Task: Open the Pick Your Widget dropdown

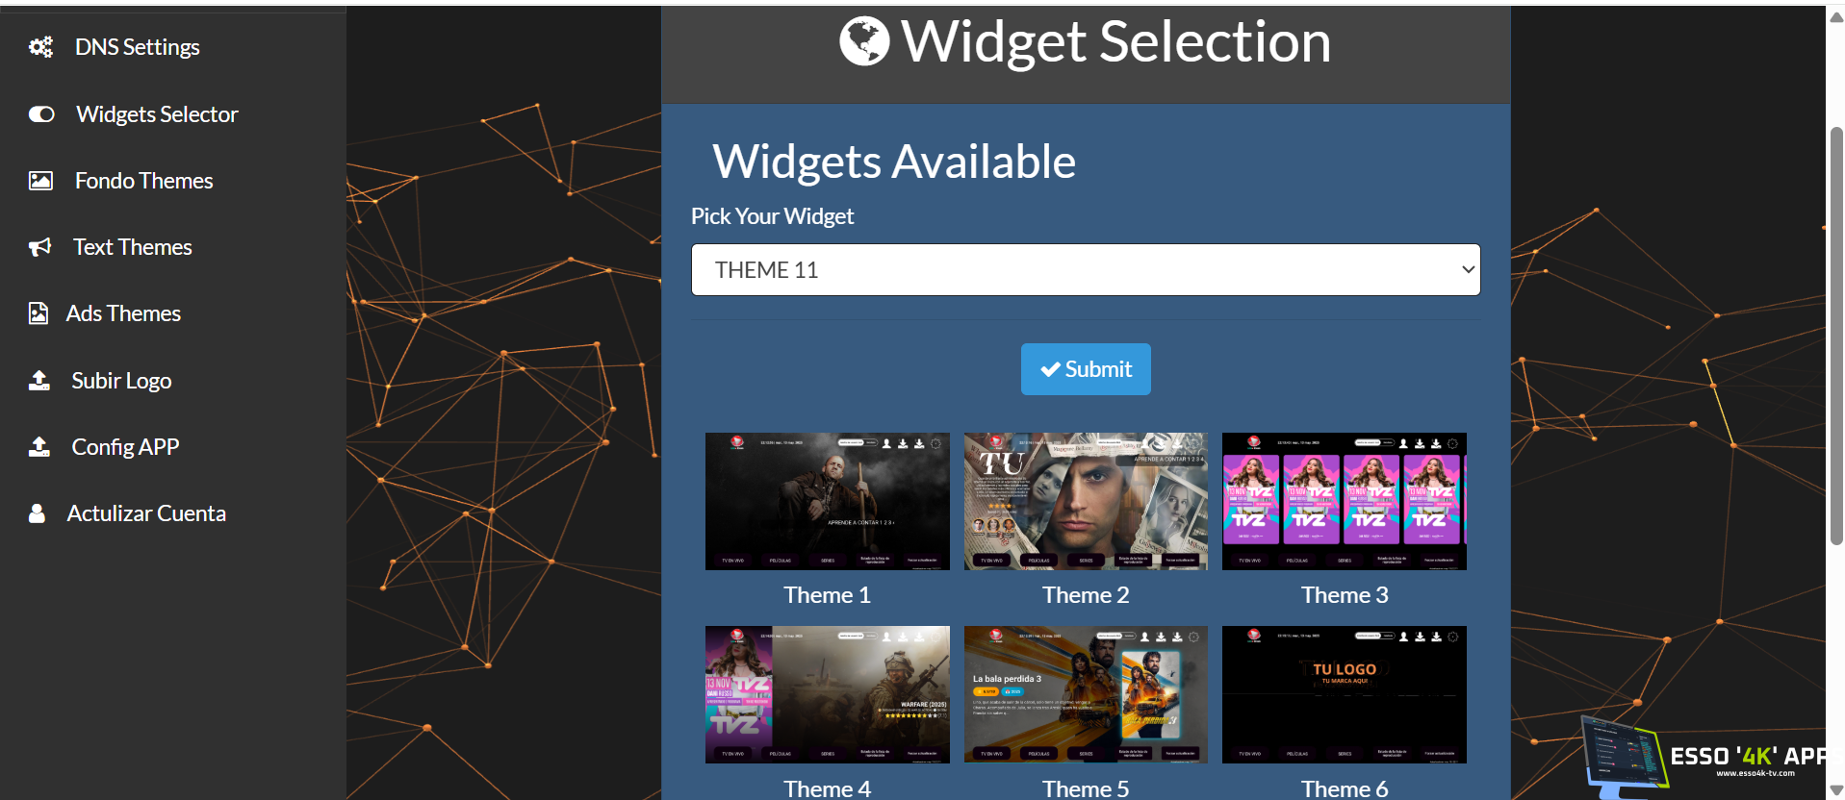Action: tap(1086, 269)
